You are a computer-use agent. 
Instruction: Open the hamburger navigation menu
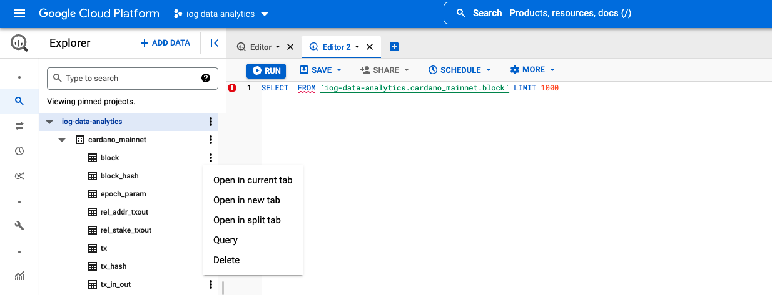pyautogui.click(x=19, y=13)
